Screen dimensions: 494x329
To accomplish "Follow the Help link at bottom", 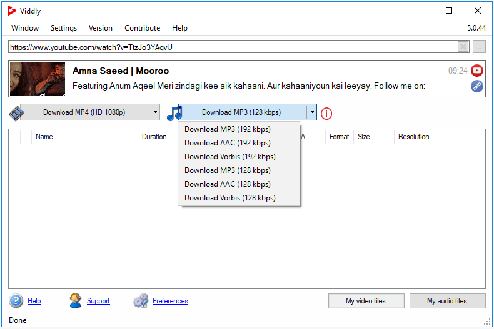I will coord(34,301).
